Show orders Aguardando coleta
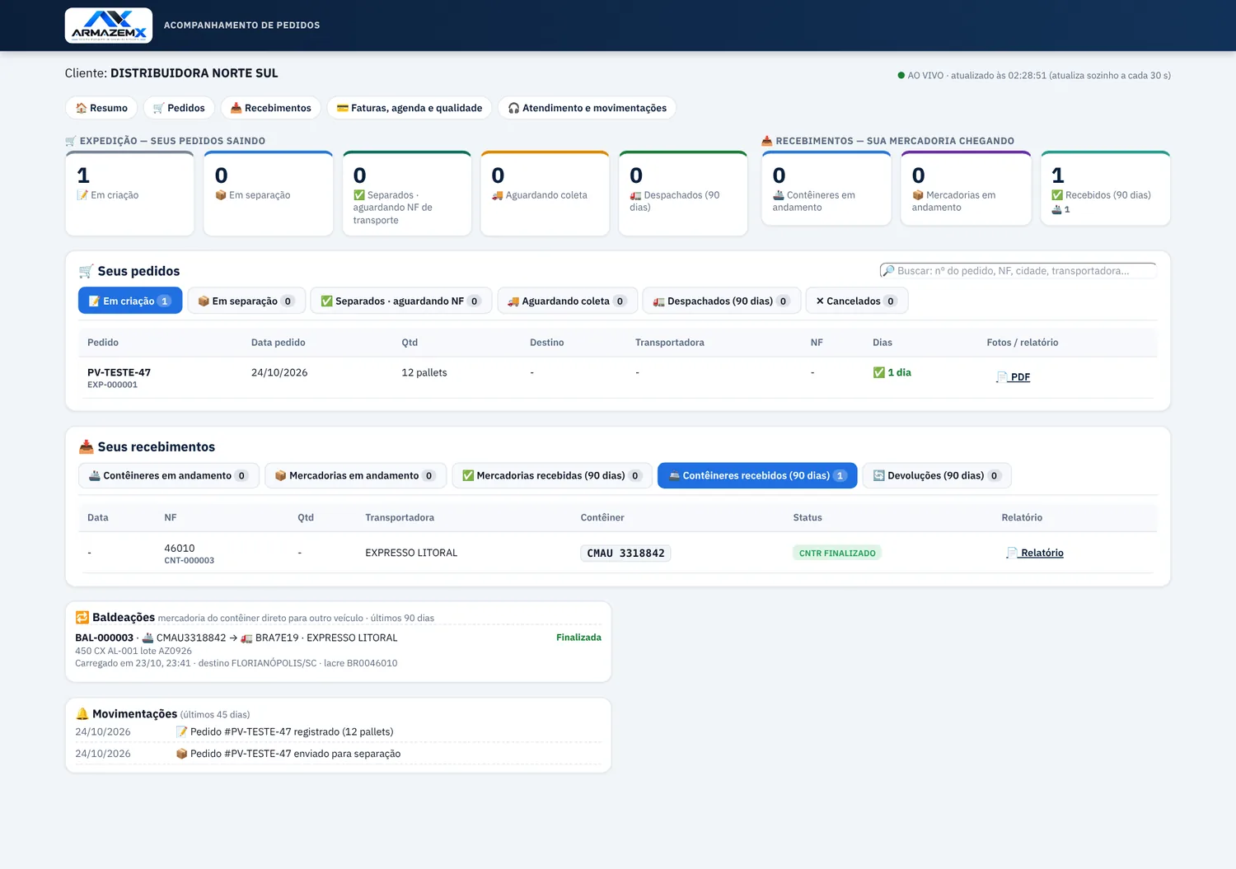 pos(567,301)
